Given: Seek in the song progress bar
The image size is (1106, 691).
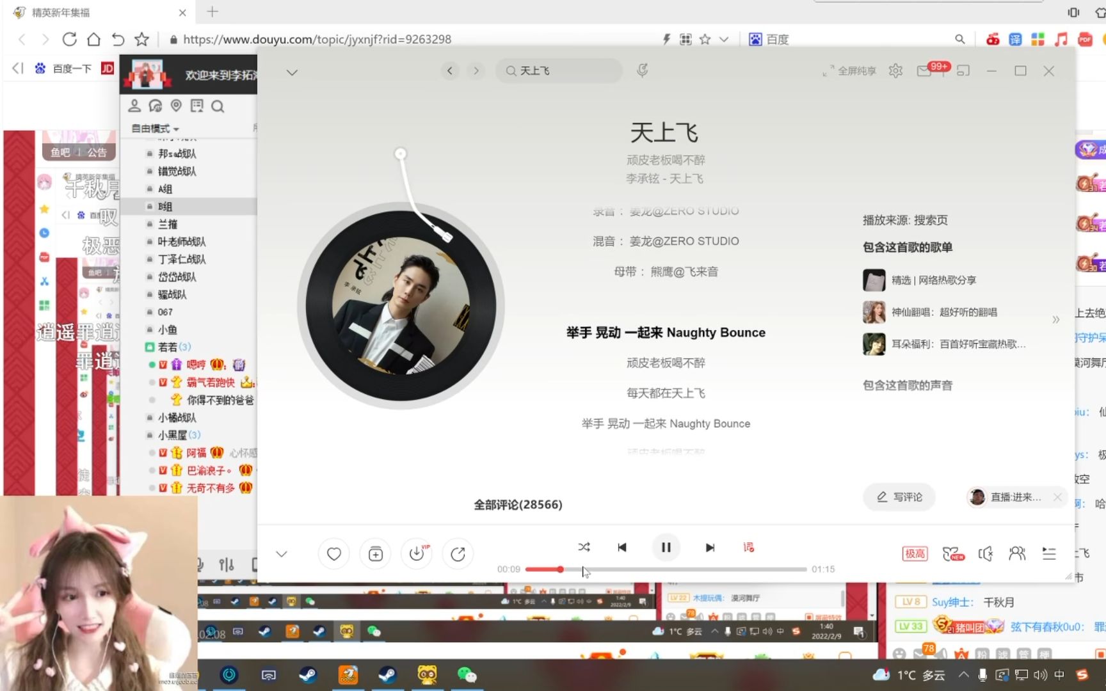Looking at the screenshot, I should (x=666, y=569).
